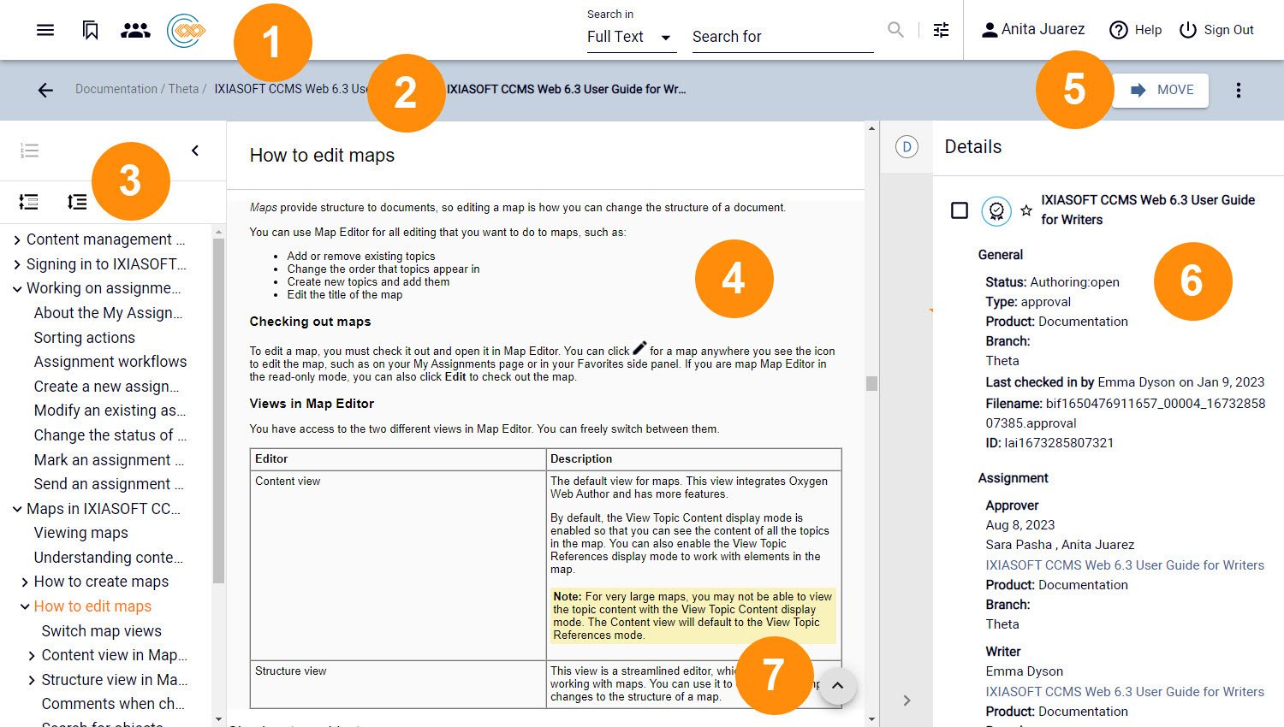The width and height of the screenshot is (1284, 727).
Task: Open About the My Assignments topic
Action: point(108,313)
